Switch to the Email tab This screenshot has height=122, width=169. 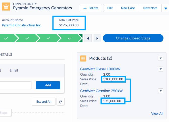[x=14, y=70]
